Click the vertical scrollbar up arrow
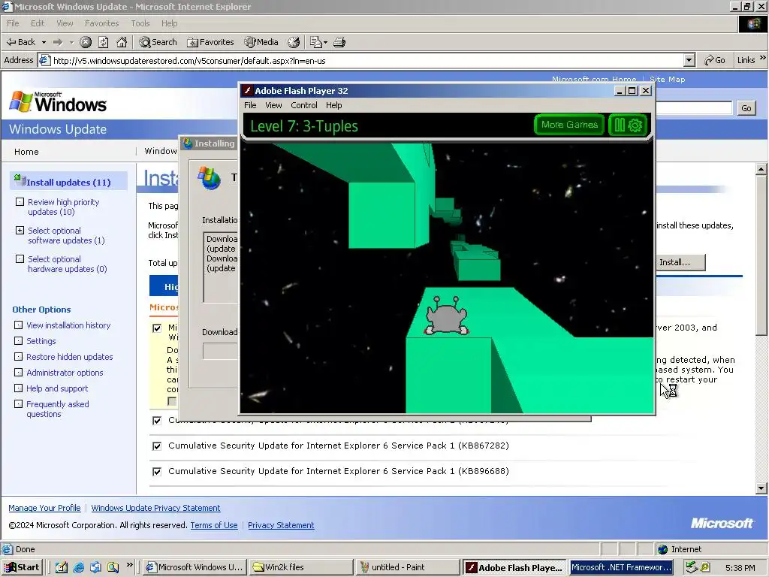Viewport: 769px width, 577px height. (x=761, y=169)
